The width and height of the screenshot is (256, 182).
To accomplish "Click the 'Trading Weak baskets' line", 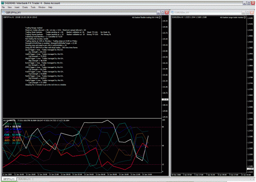I will point(68,32).
